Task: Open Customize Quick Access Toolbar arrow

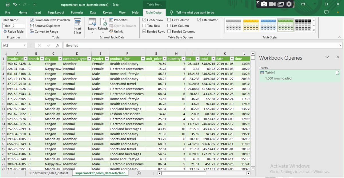Action: (x=34, y=5)
